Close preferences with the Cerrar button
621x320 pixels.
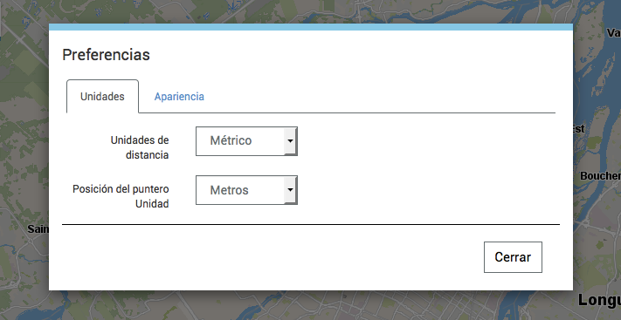[x=513, y=257]
